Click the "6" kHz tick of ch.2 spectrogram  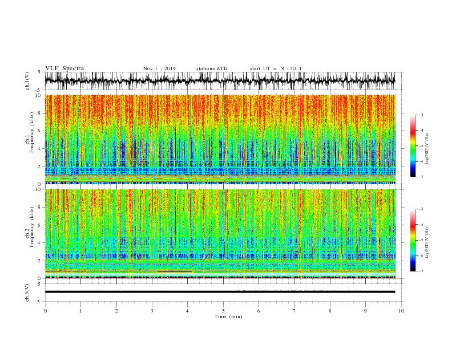(40, 225)
